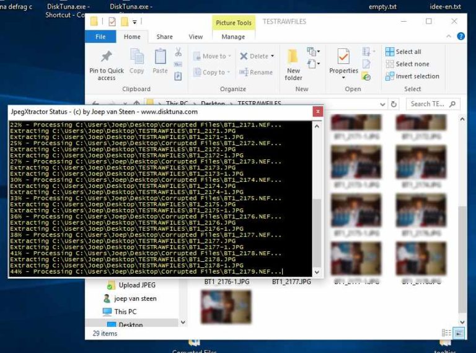Open Explorer Help question mark icon
The height and width of the screenshot is (353, 476).
pyautogui.click(x=461, y=37)
